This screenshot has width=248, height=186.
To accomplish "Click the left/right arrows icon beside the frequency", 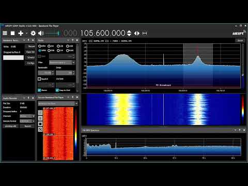I will point(137,33).
